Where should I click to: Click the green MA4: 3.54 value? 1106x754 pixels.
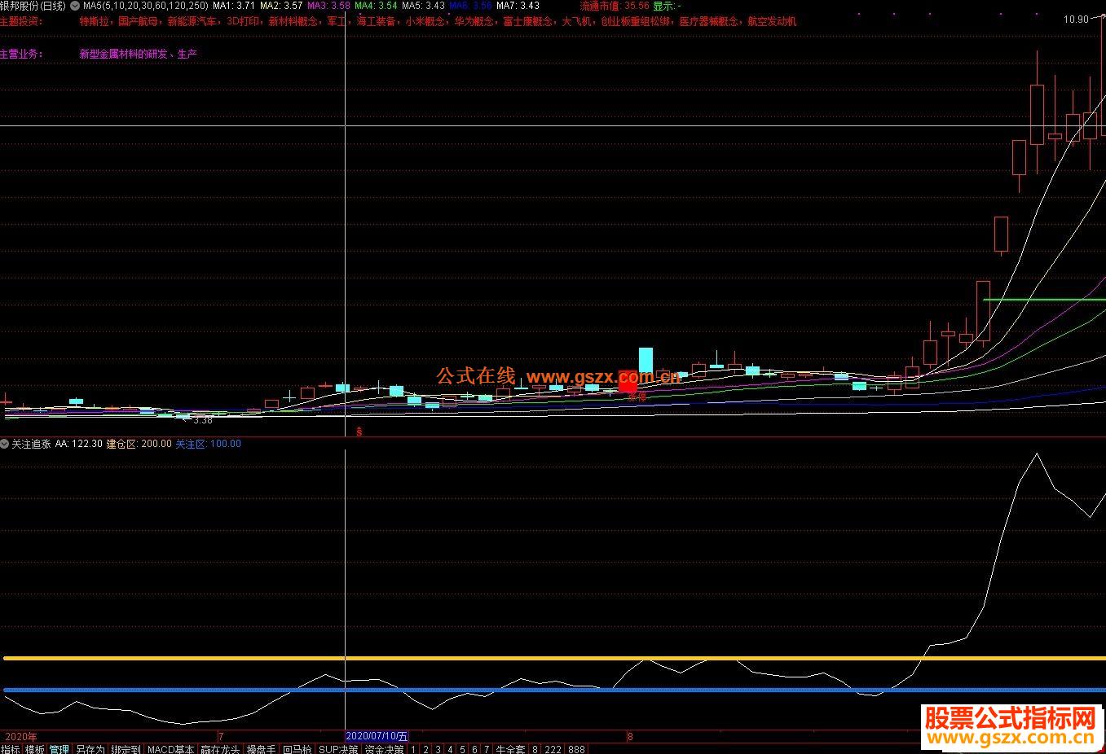click(376, 6)
